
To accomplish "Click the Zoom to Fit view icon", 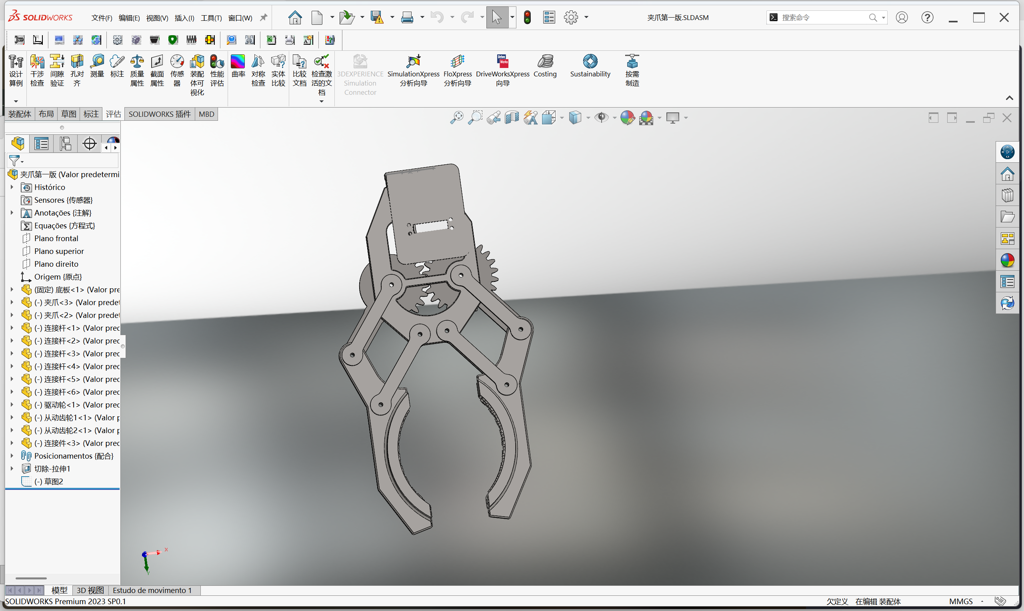I will (x=457, y=118).
